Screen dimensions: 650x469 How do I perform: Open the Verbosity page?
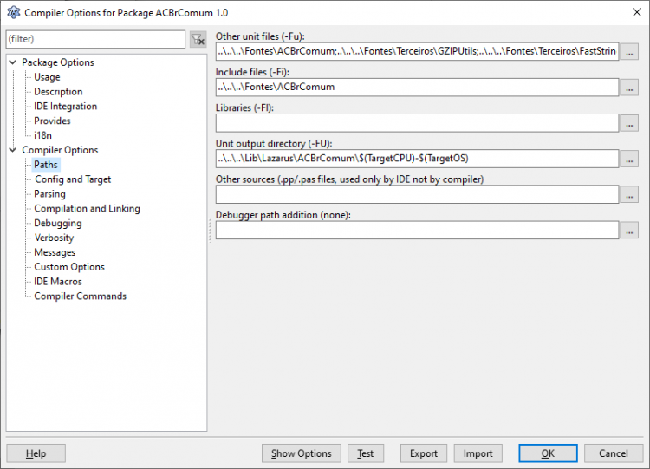[54, 238]
